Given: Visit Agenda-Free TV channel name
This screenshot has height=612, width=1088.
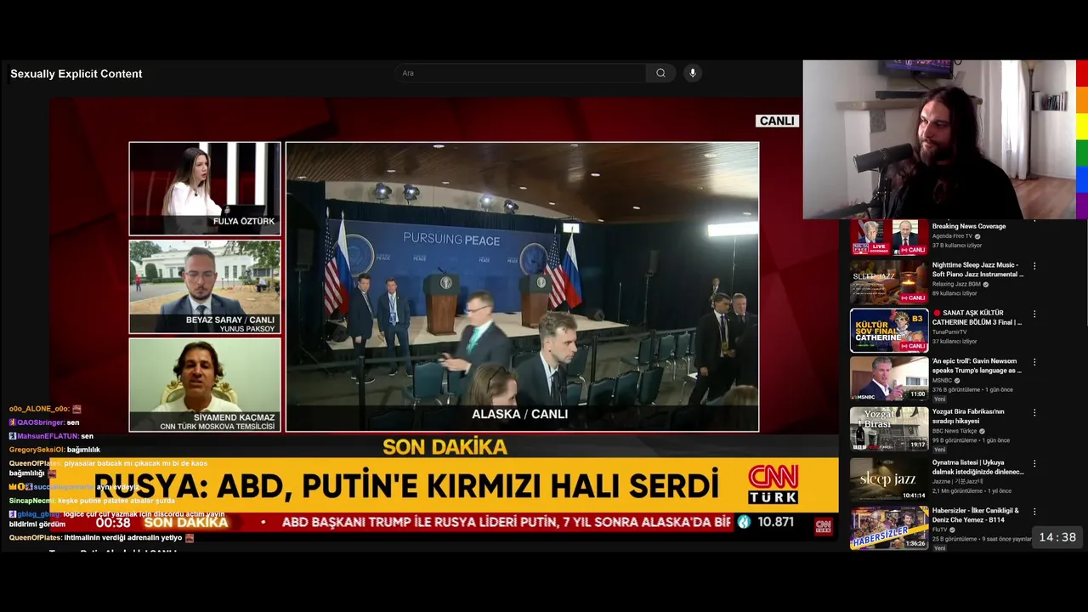Looking at the screenshot, I should pos(952,236).
